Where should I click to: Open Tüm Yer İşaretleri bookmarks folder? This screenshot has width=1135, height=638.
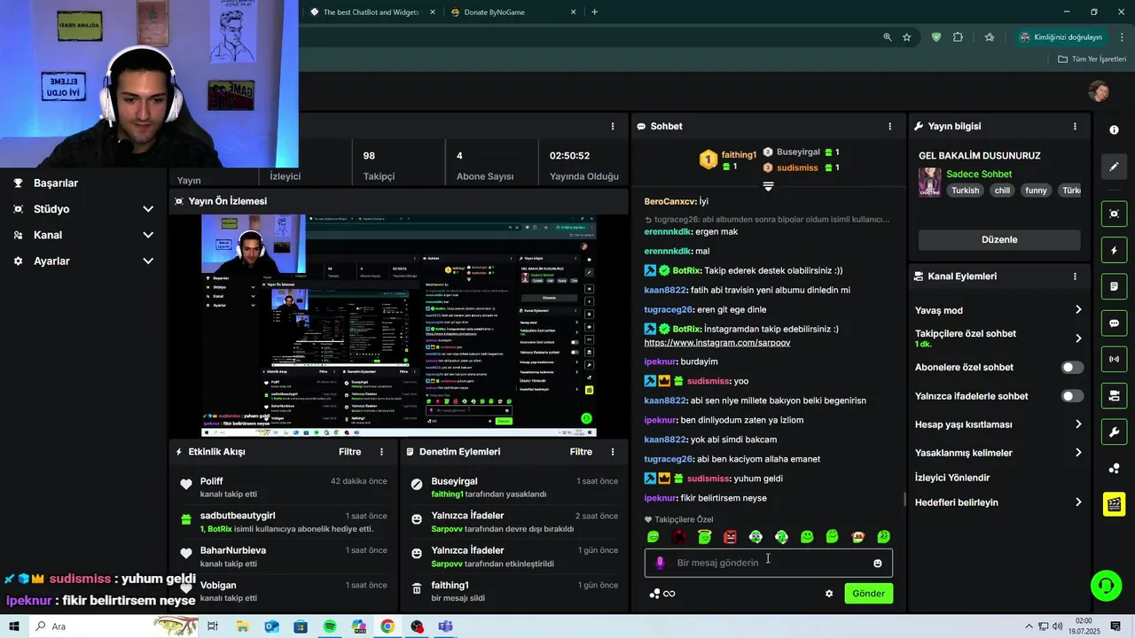[1092, 59]
